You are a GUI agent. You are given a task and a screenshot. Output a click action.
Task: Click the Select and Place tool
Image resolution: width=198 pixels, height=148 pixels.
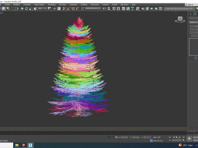(x=35, y=9)
